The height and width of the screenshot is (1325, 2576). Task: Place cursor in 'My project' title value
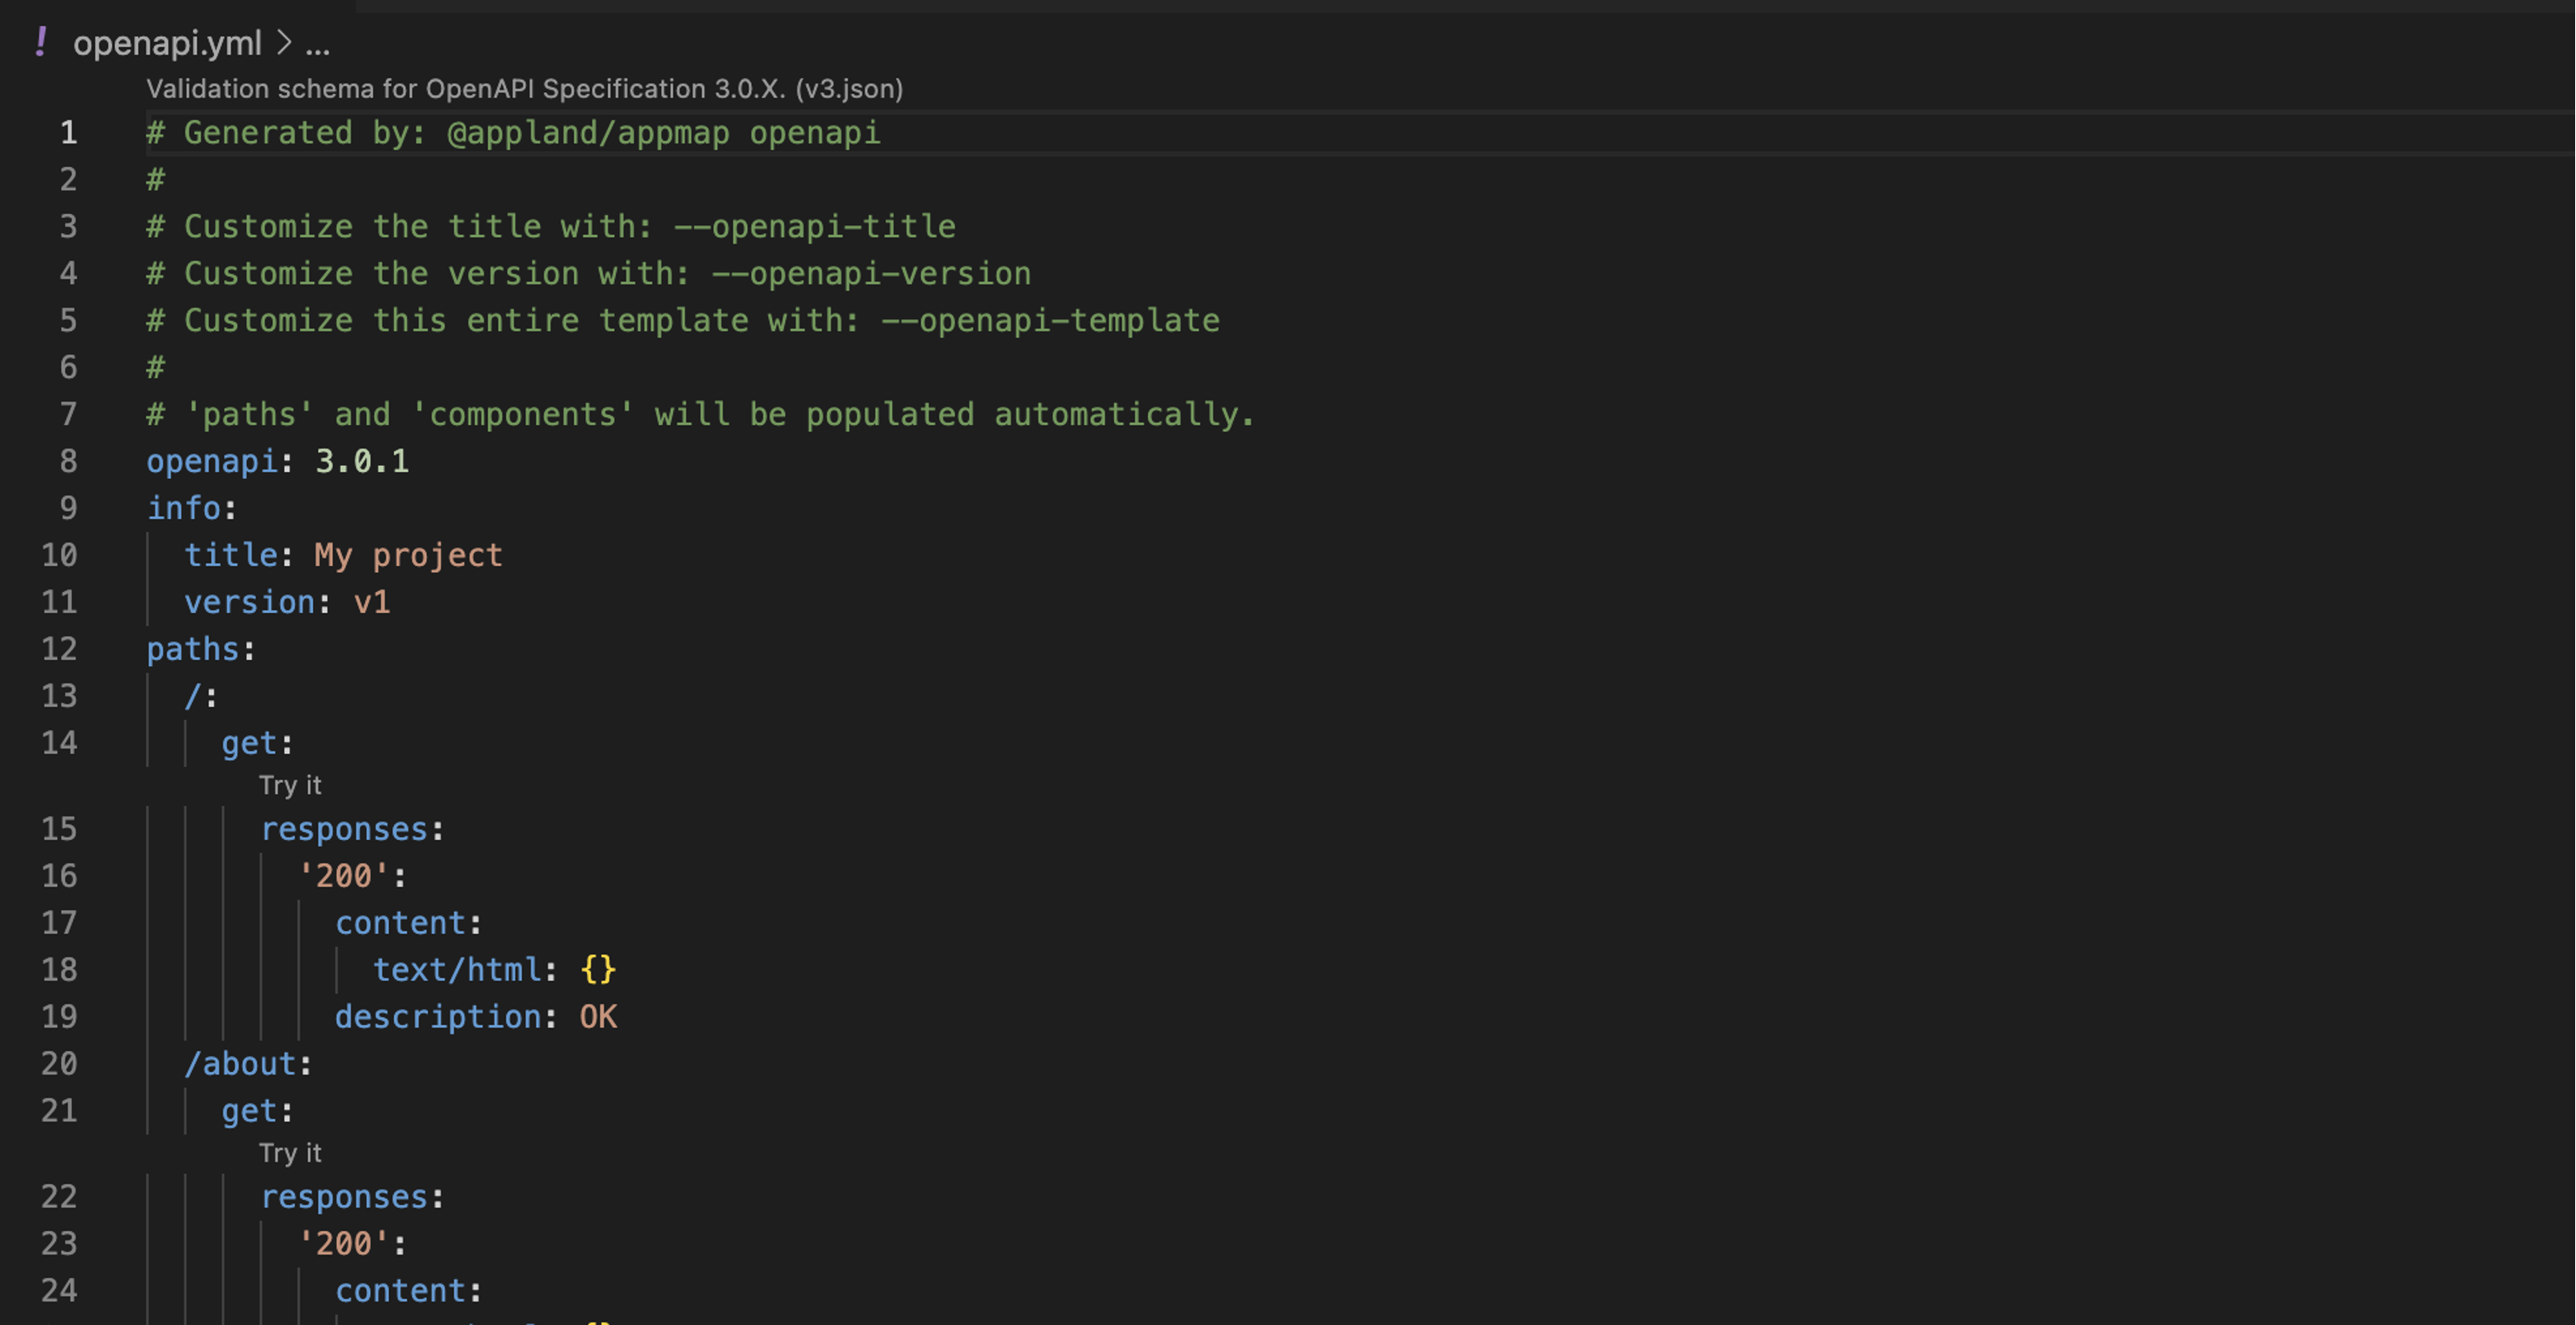[408, 555]
